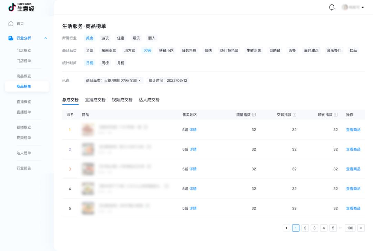Select the 周榜 statistics period

pos(105,63)
